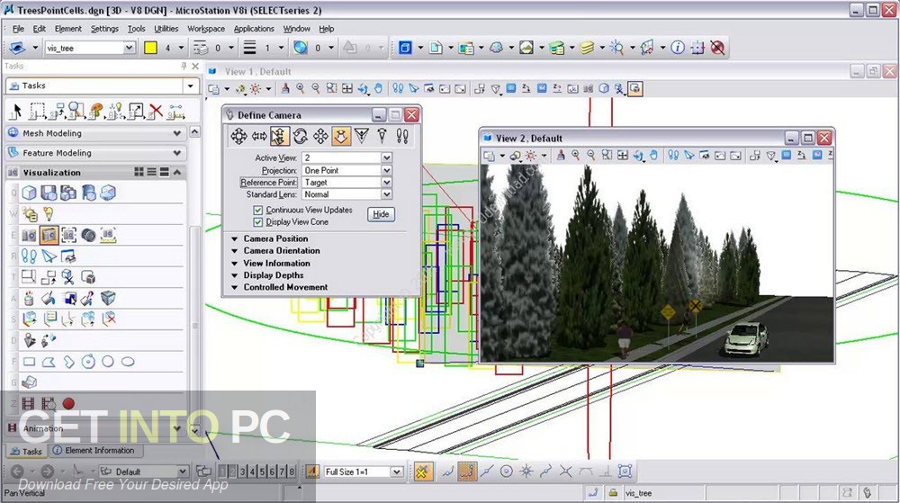Click Pan View hand in View 2 toolbar
The width and height of the screenshot is (900, 503).
[x=653, y=156]
